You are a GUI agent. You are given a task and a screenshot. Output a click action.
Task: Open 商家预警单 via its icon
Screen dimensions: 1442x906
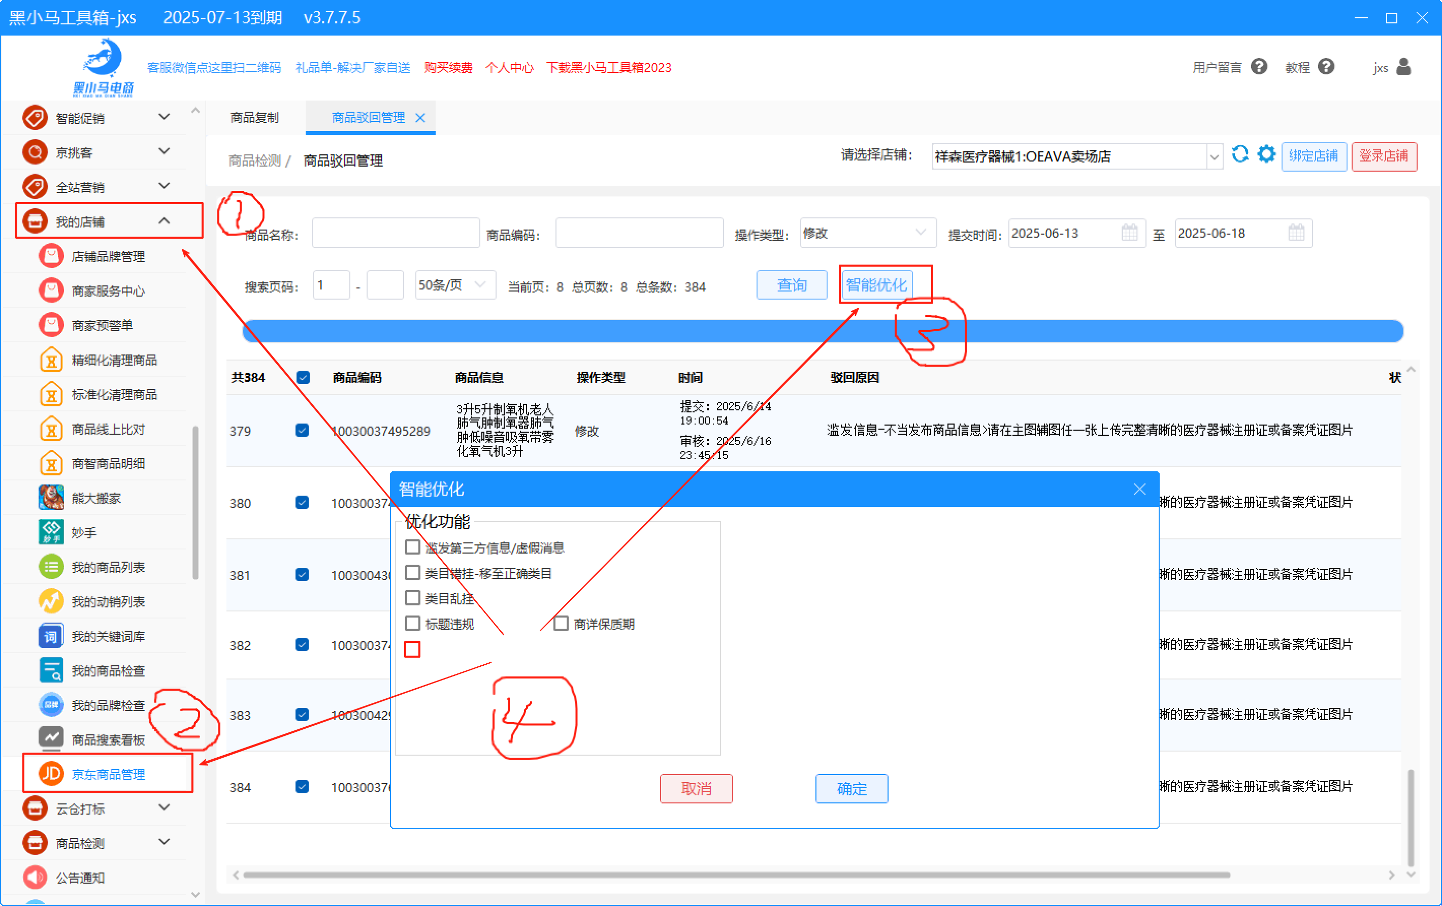[51, 325]
